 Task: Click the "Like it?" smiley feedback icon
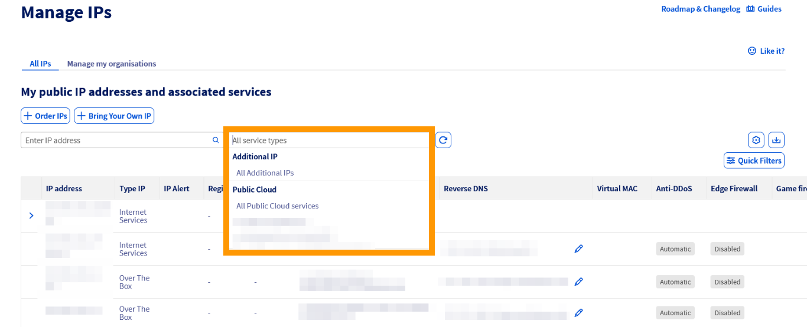click(752, 51)
